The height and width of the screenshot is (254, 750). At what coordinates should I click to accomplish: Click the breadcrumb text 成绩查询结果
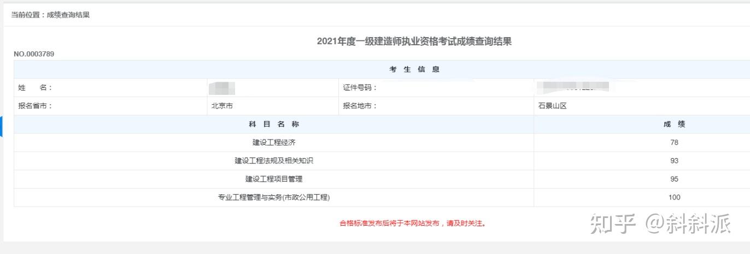click(x=68, y=15)
